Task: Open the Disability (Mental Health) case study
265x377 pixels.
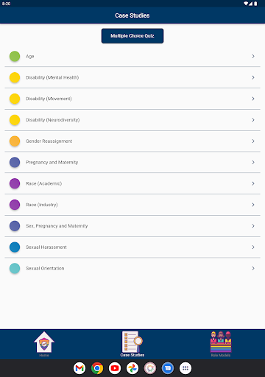Action: click(x=132, y=77)
